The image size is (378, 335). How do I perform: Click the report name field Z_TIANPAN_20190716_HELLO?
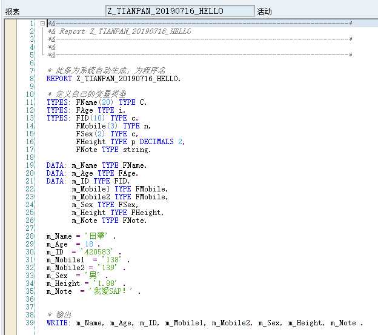pos(180,11)
